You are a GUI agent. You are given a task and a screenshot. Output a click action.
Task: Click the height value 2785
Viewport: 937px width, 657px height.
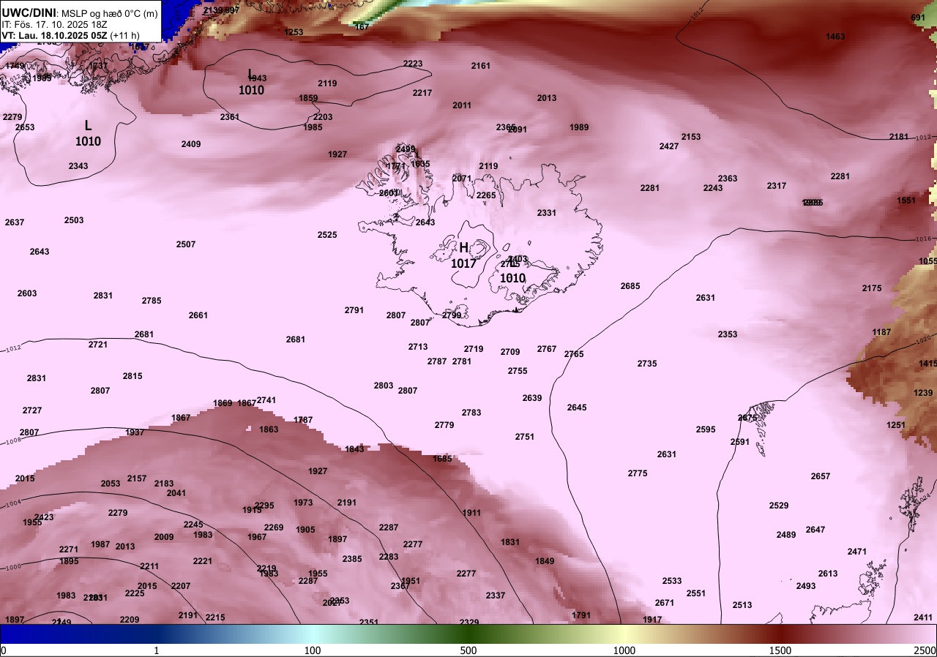pos(152,301)
